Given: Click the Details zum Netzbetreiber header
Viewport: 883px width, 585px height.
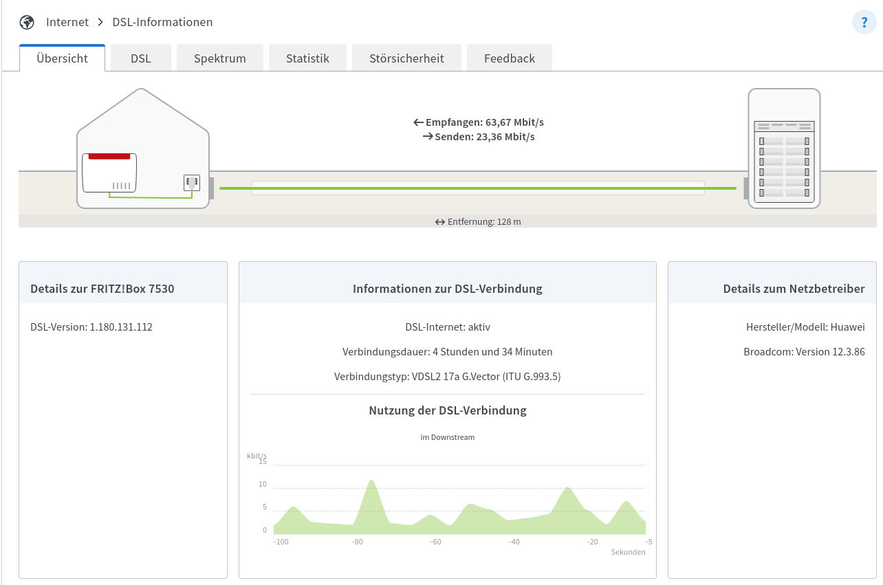Looking at the screenshot, I should (794, 289).
